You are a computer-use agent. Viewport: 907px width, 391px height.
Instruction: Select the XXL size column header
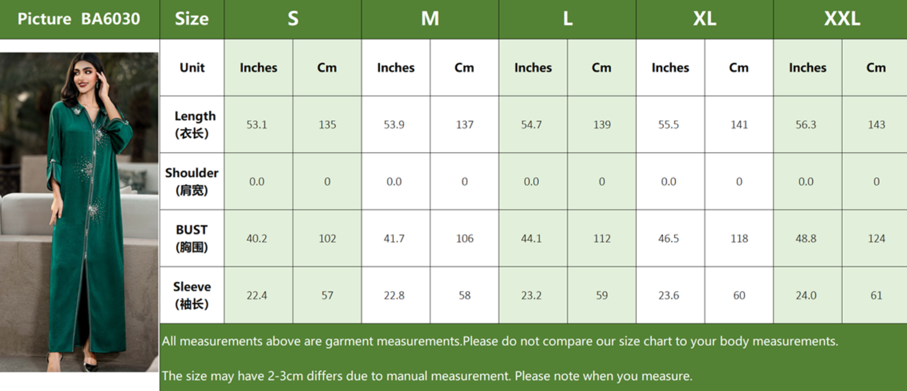(842, 19)
